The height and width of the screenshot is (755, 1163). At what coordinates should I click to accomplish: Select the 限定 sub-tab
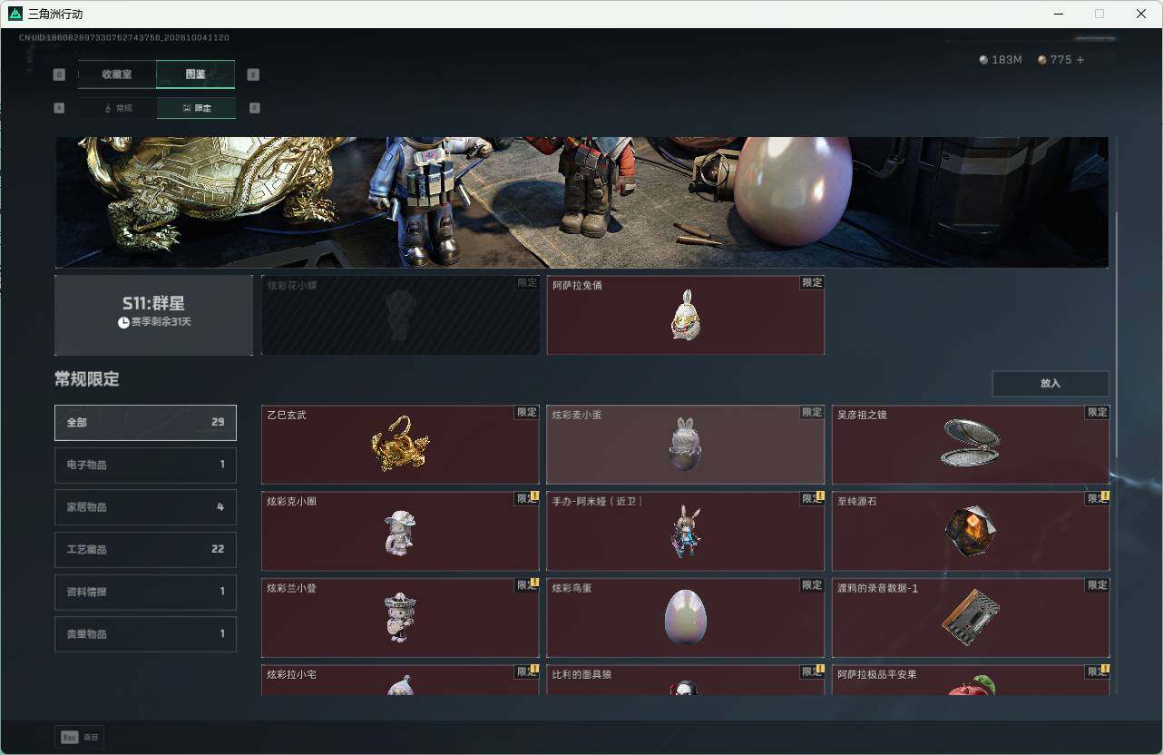[196, 108]
